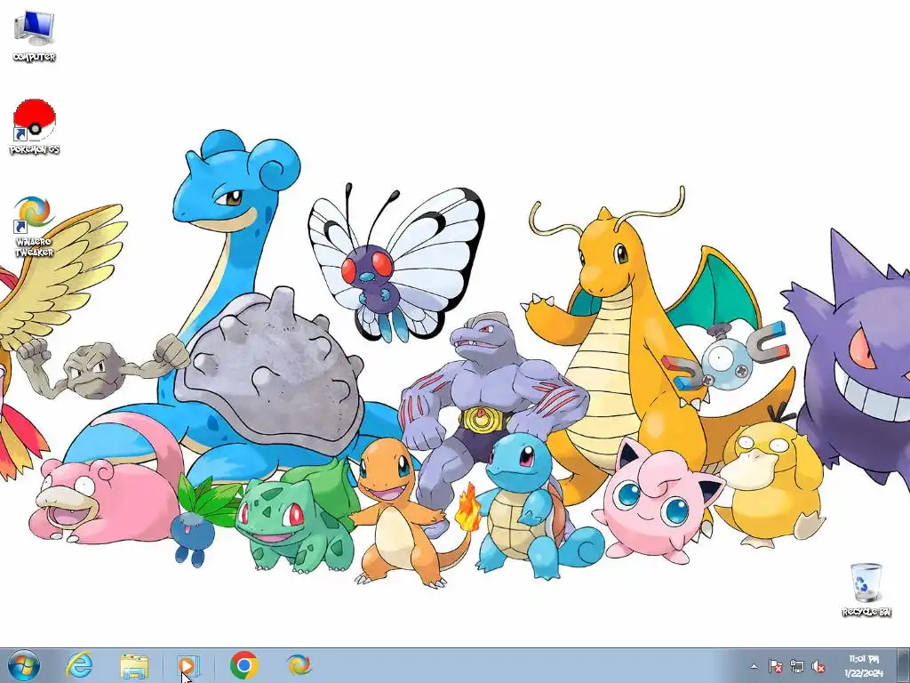Launch Google Chrome from taskbar
The width and height of the screenshot is (910, 683).
(x=243, y=665)
